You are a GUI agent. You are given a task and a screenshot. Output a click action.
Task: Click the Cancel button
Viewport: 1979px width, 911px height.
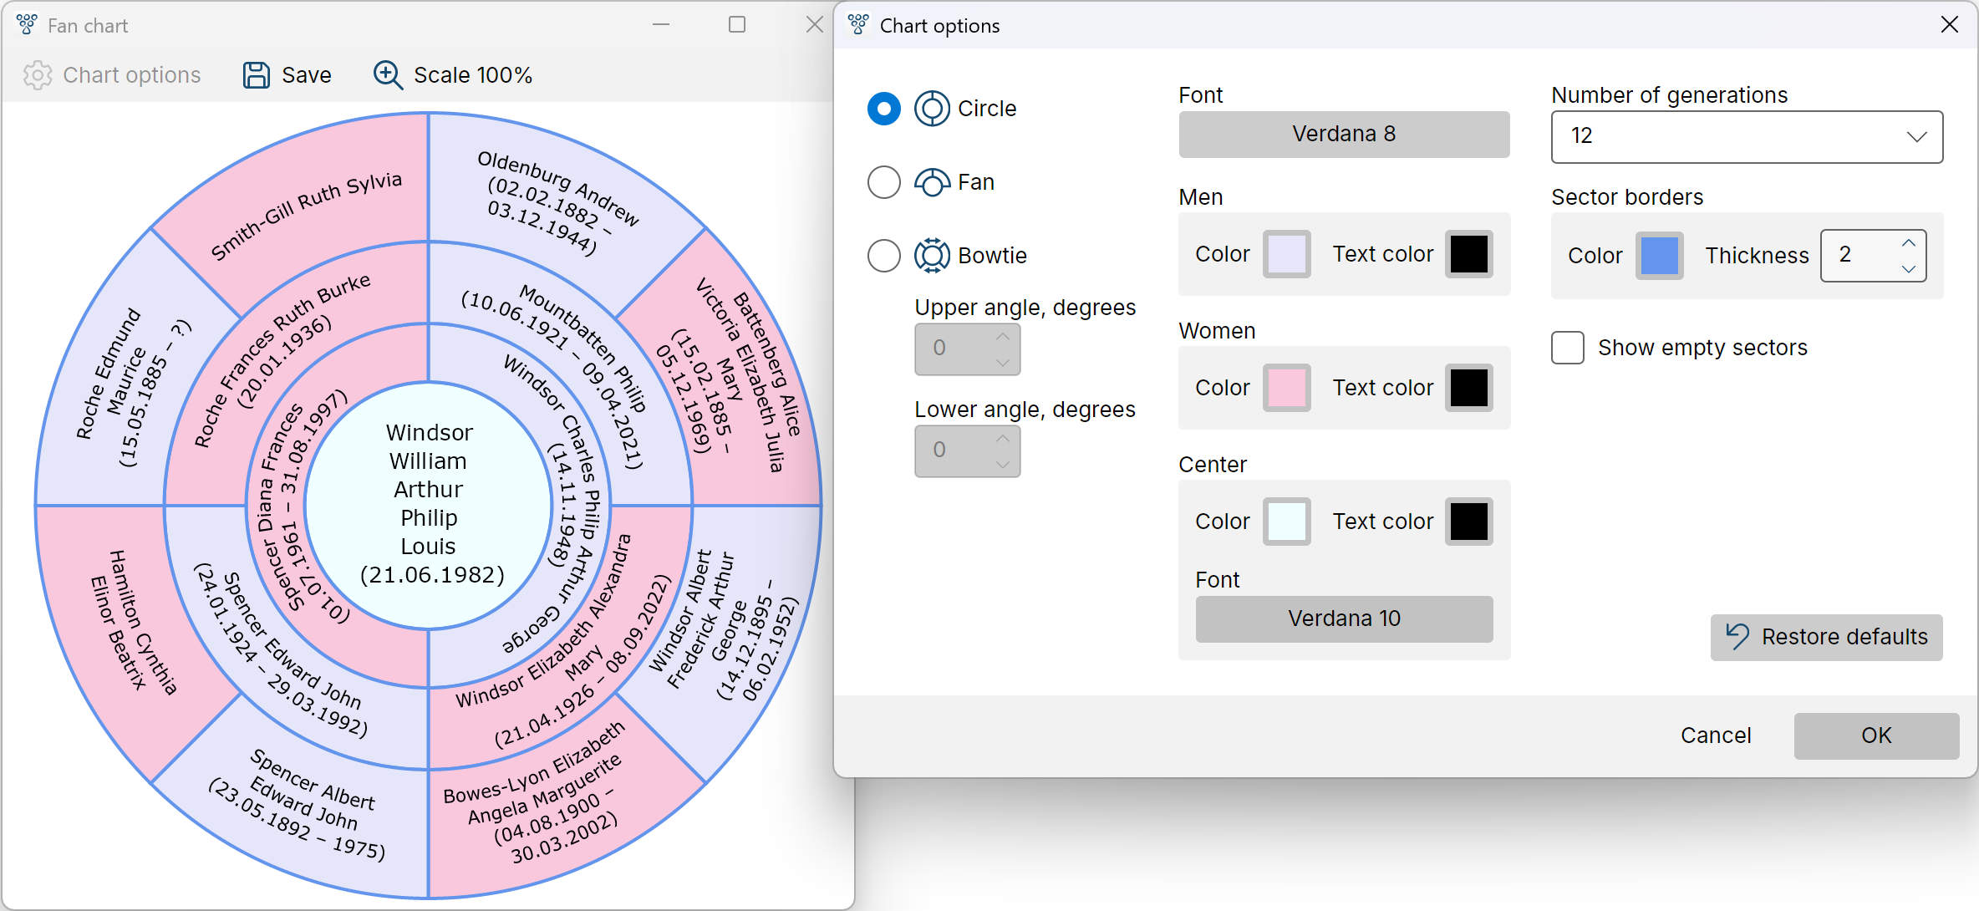coord(1716,735)
